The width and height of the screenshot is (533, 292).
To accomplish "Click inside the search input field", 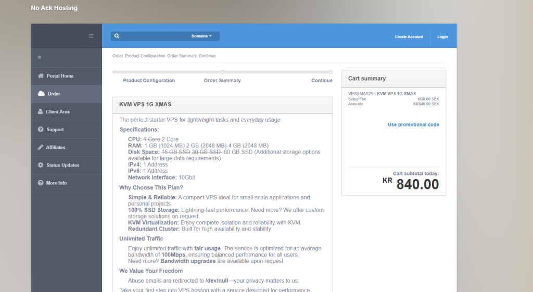I will point(154,36).
